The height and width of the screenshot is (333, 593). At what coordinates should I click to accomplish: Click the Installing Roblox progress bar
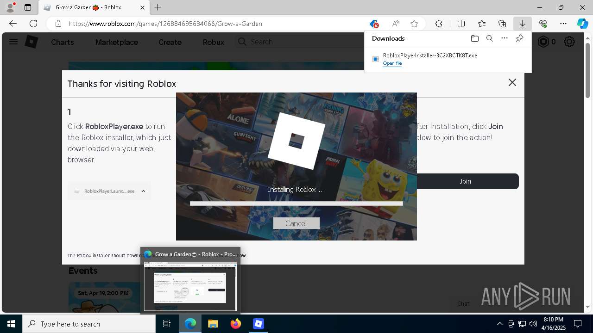click(296, 203)
